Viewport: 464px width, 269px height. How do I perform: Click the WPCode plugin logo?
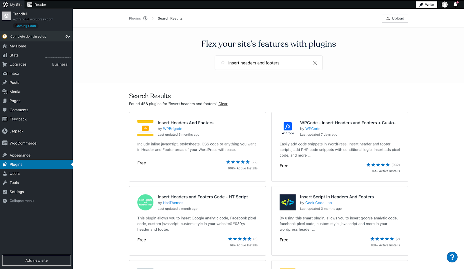click(288, 128)
